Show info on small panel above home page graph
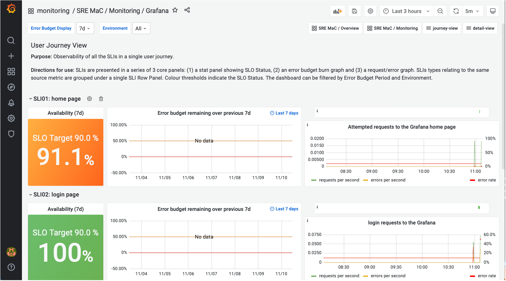 [317, 111]
